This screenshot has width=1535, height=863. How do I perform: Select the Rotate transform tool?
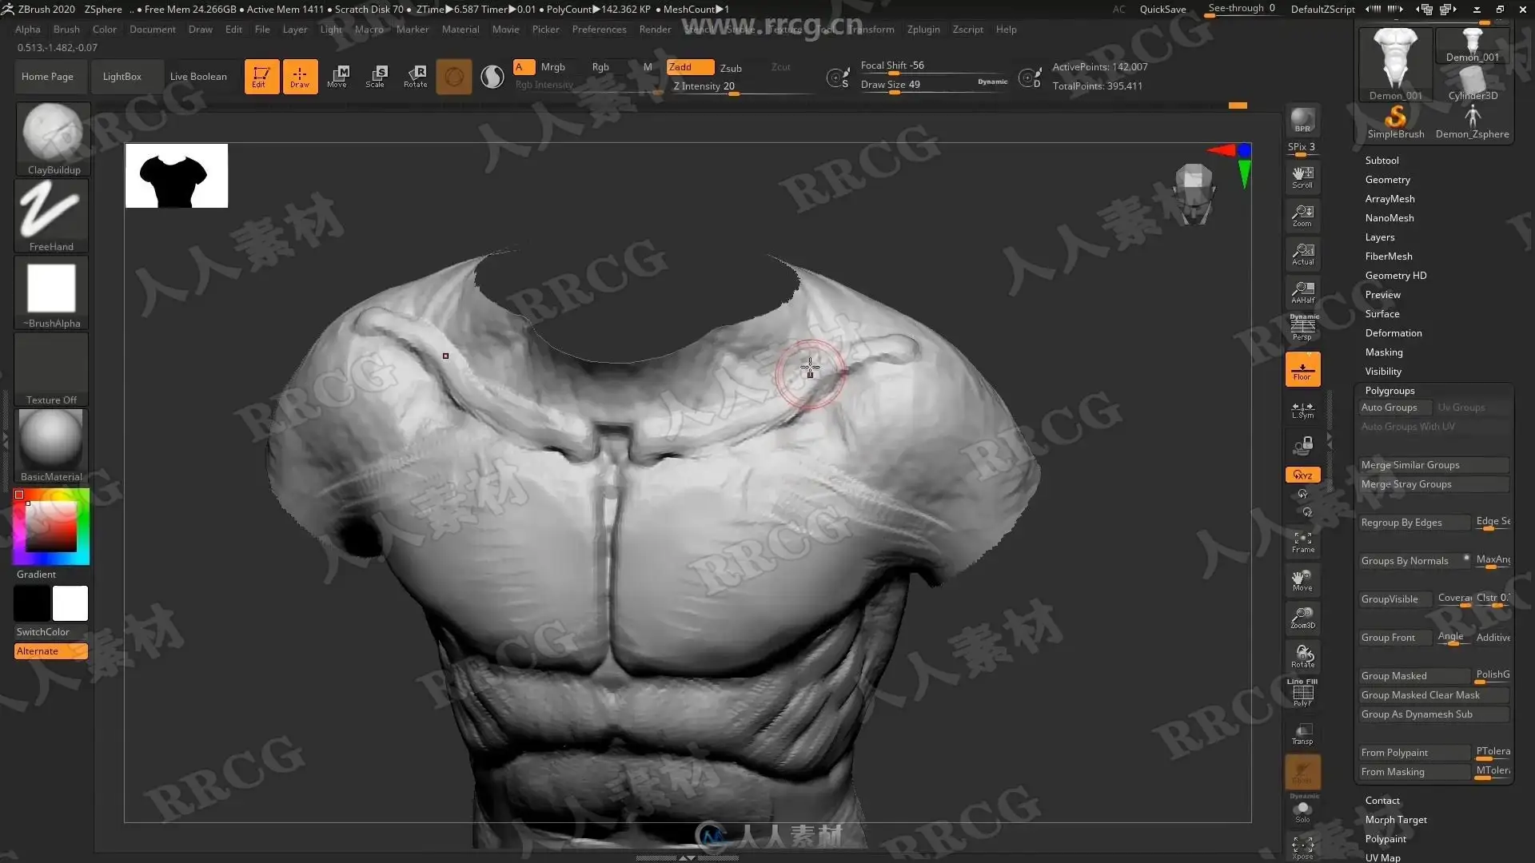[x=415, y=76]
